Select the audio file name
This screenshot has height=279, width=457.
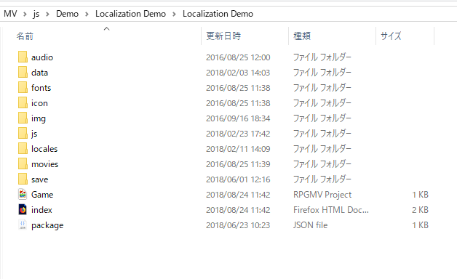click(42, 57)
